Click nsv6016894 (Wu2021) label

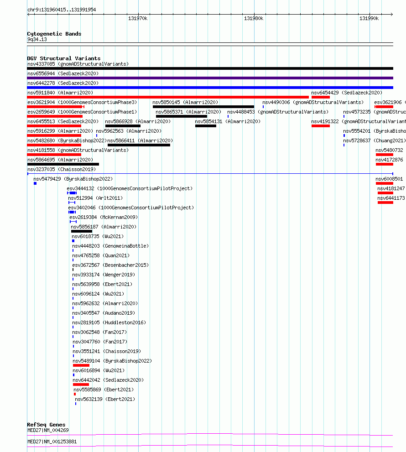point(99,370)
